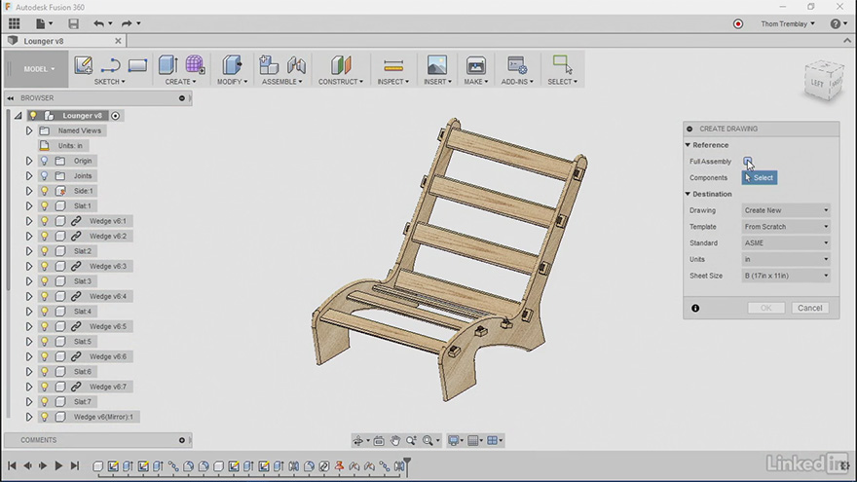Open the help question mark menu
The height and width of the screenshot is (482, 857).
tap(838, 24)
